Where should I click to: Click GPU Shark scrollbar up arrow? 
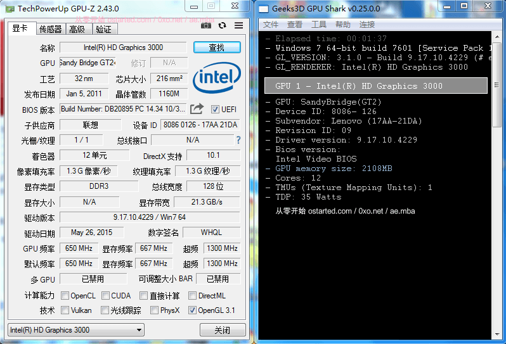tap(497, 37)
